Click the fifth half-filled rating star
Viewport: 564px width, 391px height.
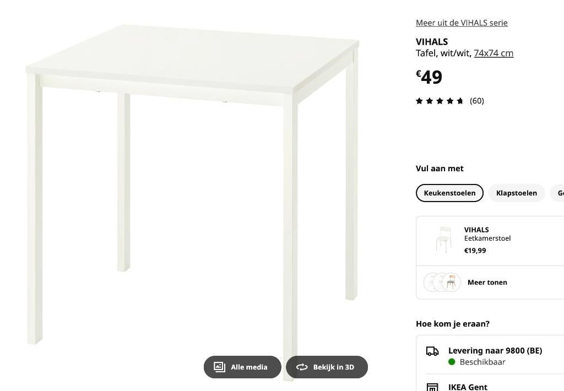pyautogui.click(x=460, y=101)
